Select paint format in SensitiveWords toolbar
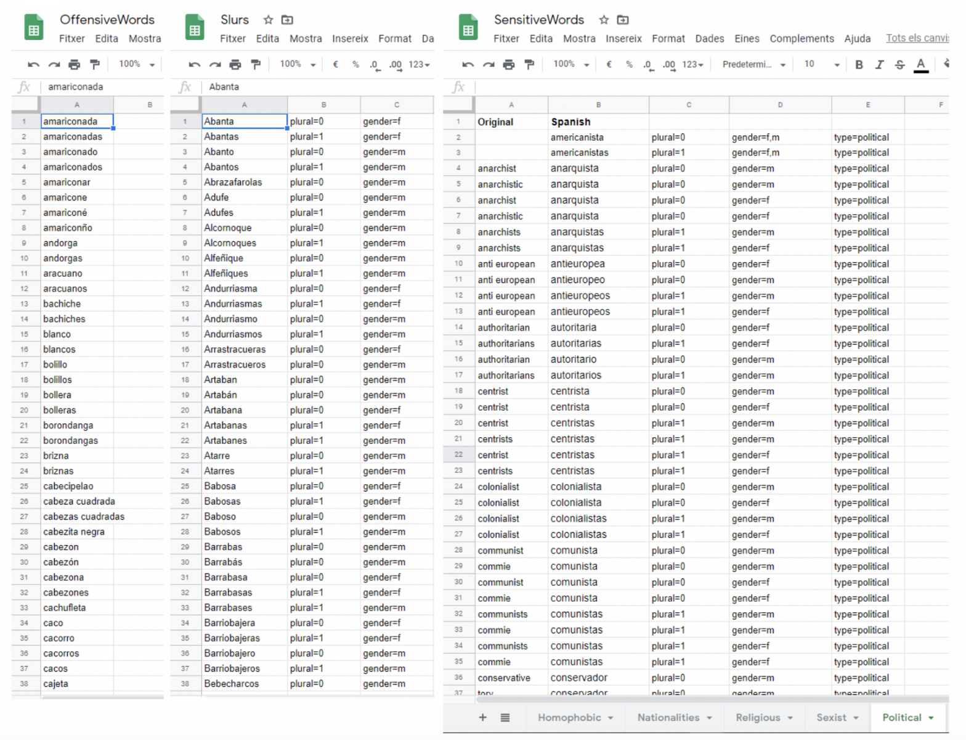The image size is (966, 740). (x=529, y=64)
